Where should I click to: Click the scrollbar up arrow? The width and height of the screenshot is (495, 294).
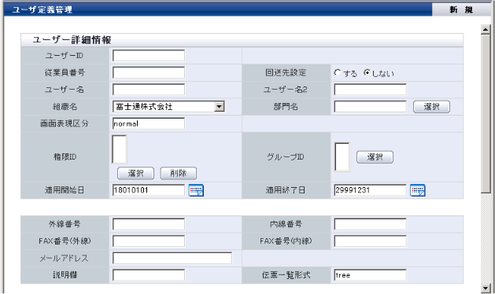pyautogui.click(x=486, y=30)
